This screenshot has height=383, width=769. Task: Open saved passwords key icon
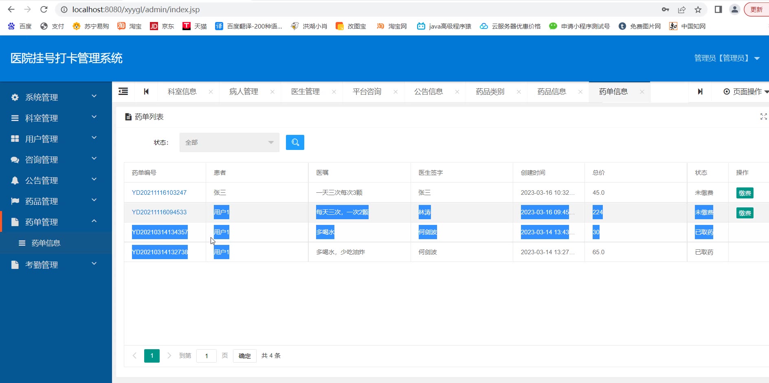(x=665, y=9)
